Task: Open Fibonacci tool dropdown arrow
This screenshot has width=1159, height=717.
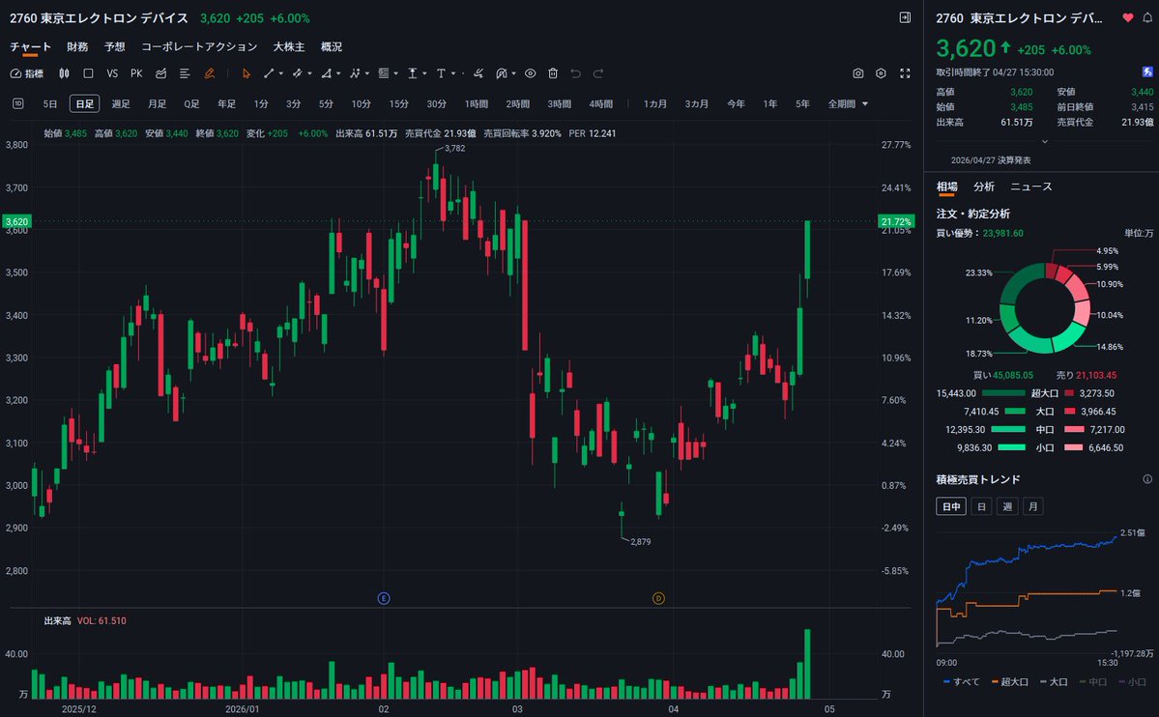Action: (x=395, y=73)
